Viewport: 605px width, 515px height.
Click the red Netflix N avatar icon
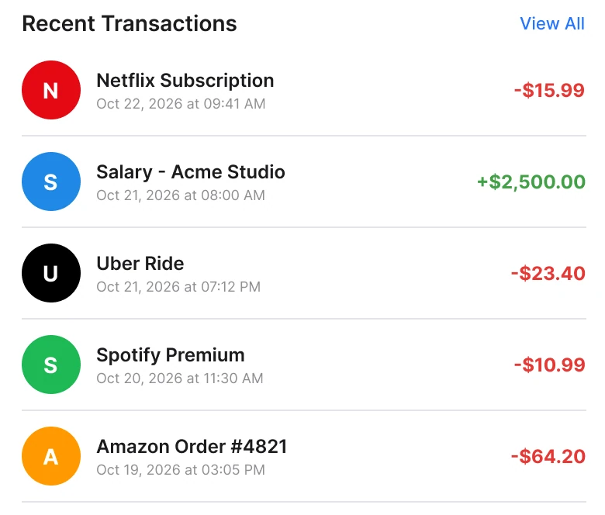click(51, 90)
